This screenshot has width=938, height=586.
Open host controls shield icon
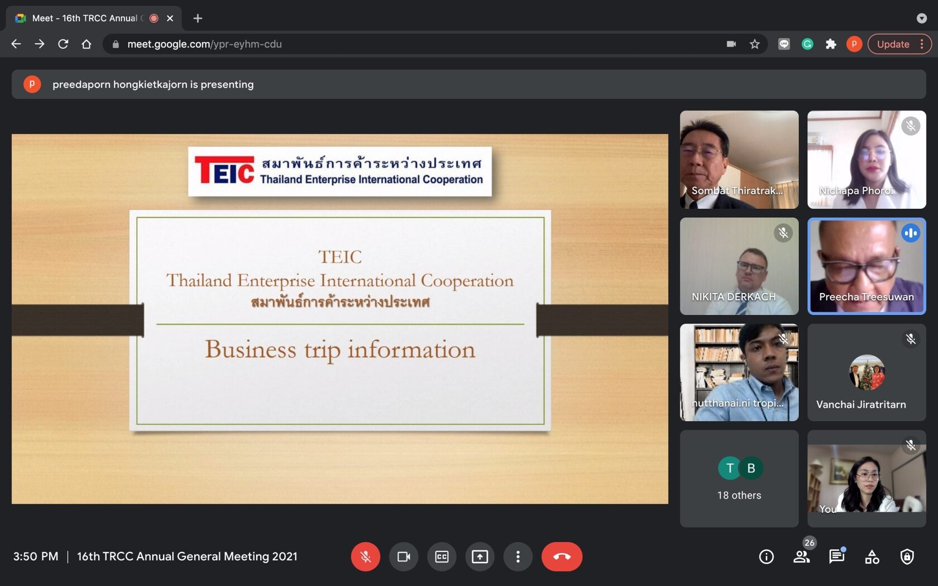[x=907, y=556]
